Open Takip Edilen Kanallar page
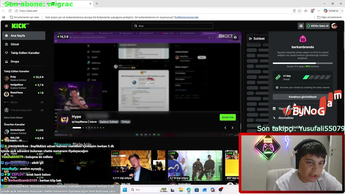Image resolution: width=345 pixels, height=194 pixels. [24, 53]
